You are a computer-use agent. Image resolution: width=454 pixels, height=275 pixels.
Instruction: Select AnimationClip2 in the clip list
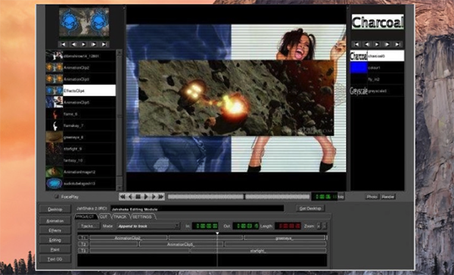click(x=81, y=67)
